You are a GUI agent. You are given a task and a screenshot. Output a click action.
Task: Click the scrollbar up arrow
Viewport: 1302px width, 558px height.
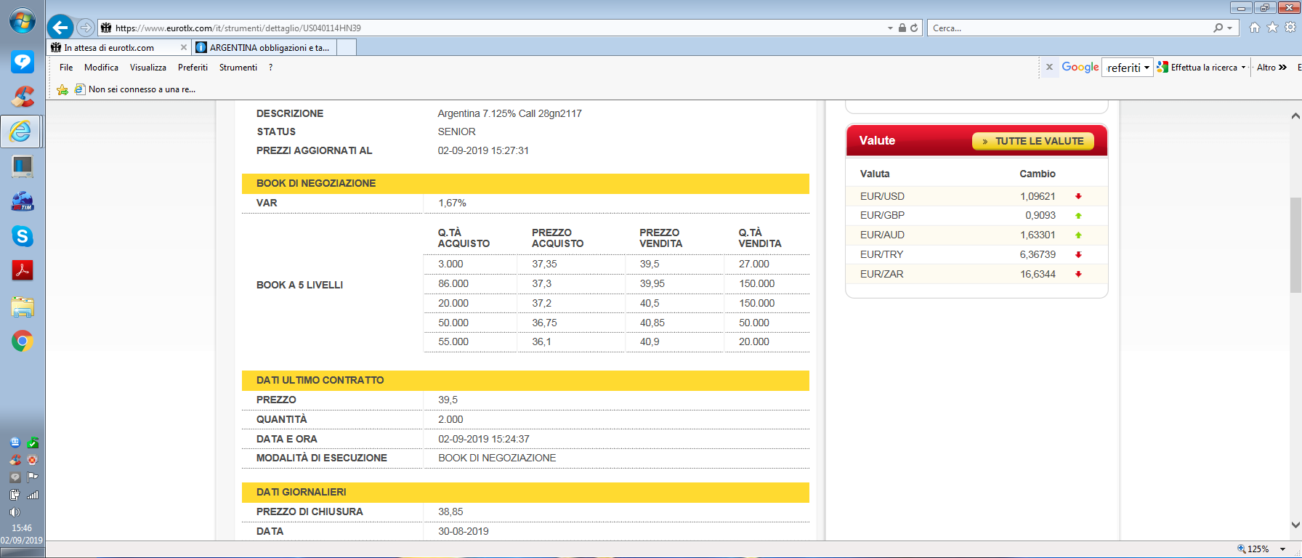[1295, 116]
